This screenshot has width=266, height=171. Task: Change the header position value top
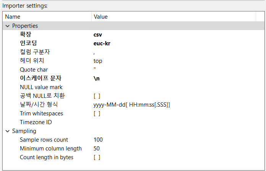tap(98, 61)
